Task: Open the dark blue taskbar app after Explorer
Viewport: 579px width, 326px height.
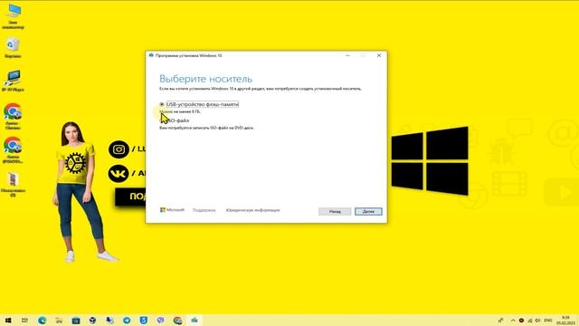Action: coord(76,321)
